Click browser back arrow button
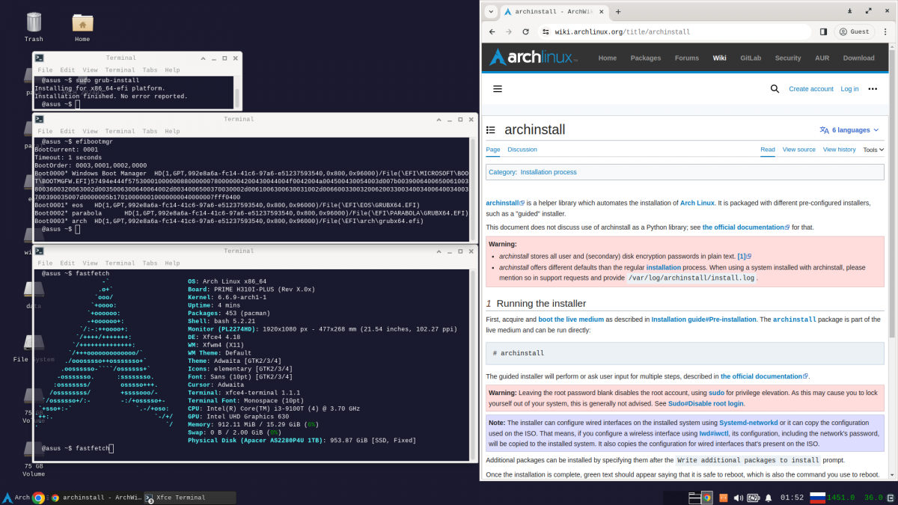The image size is (898, 505). click(492, 32)
